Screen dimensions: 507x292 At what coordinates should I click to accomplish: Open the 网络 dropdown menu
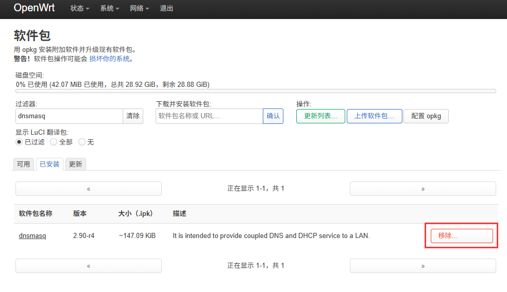(x=139, y=8)
